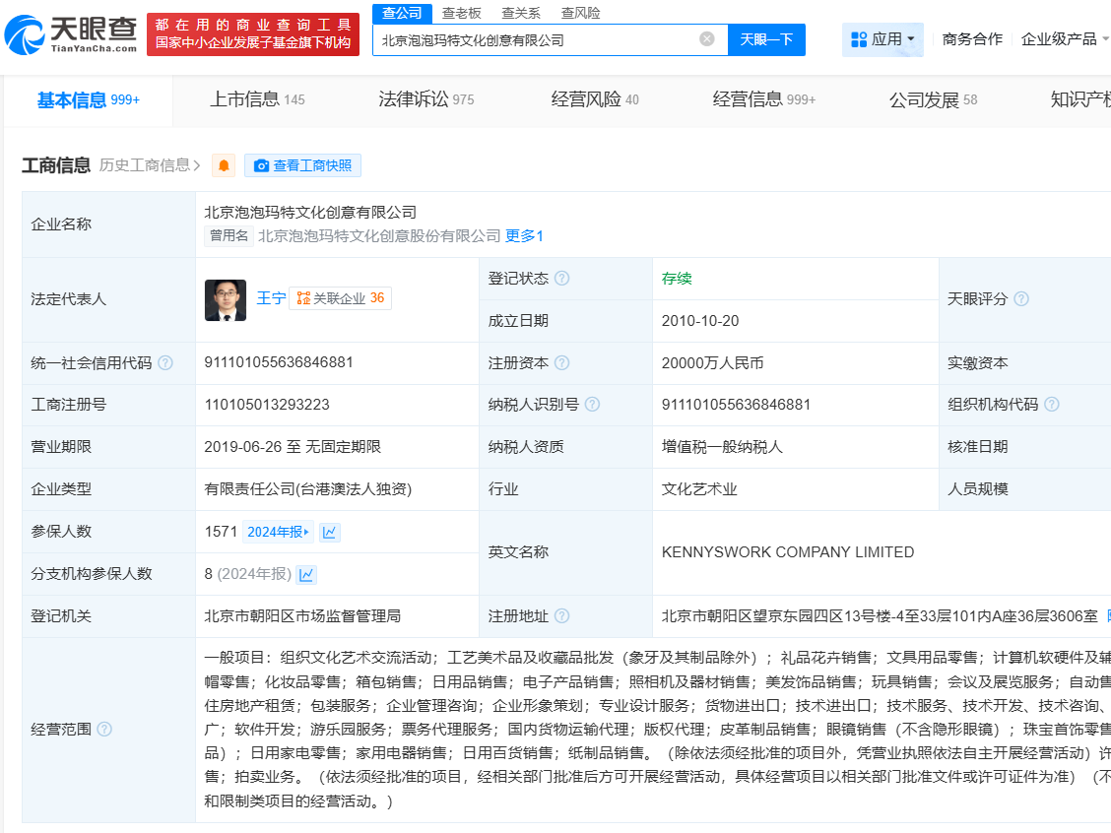The image size is (1111, 833).
Task: Expand the 应用 dropdown
Action: click(x=911, y=39)
